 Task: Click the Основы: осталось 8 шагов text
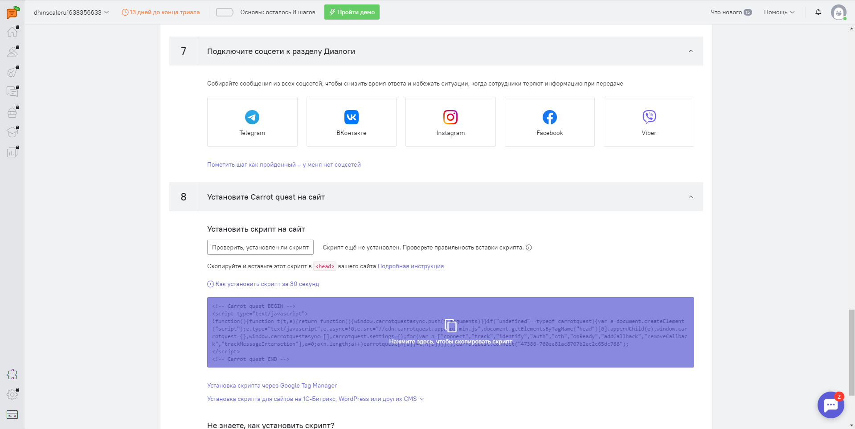[x=278, y=12]
